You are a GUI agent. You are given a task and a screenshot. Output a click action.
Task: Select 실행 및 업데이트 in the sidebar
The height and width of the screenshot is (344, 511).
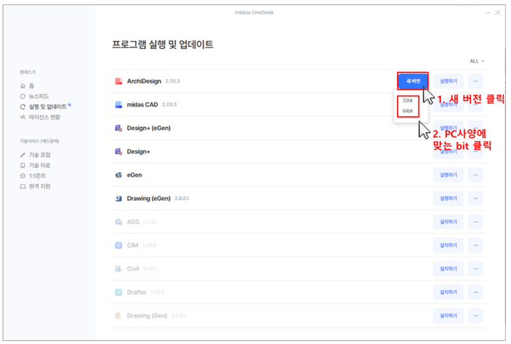(x=47, y=107)
